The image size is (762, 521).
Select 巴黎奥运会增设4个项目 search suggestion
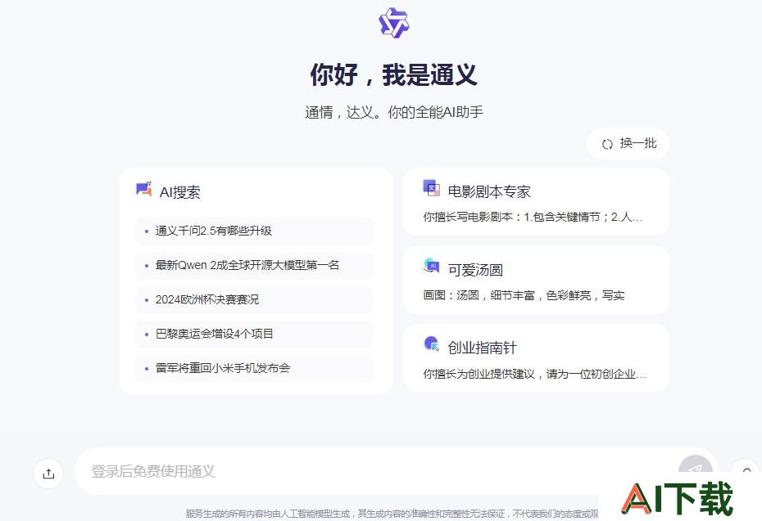254,334
